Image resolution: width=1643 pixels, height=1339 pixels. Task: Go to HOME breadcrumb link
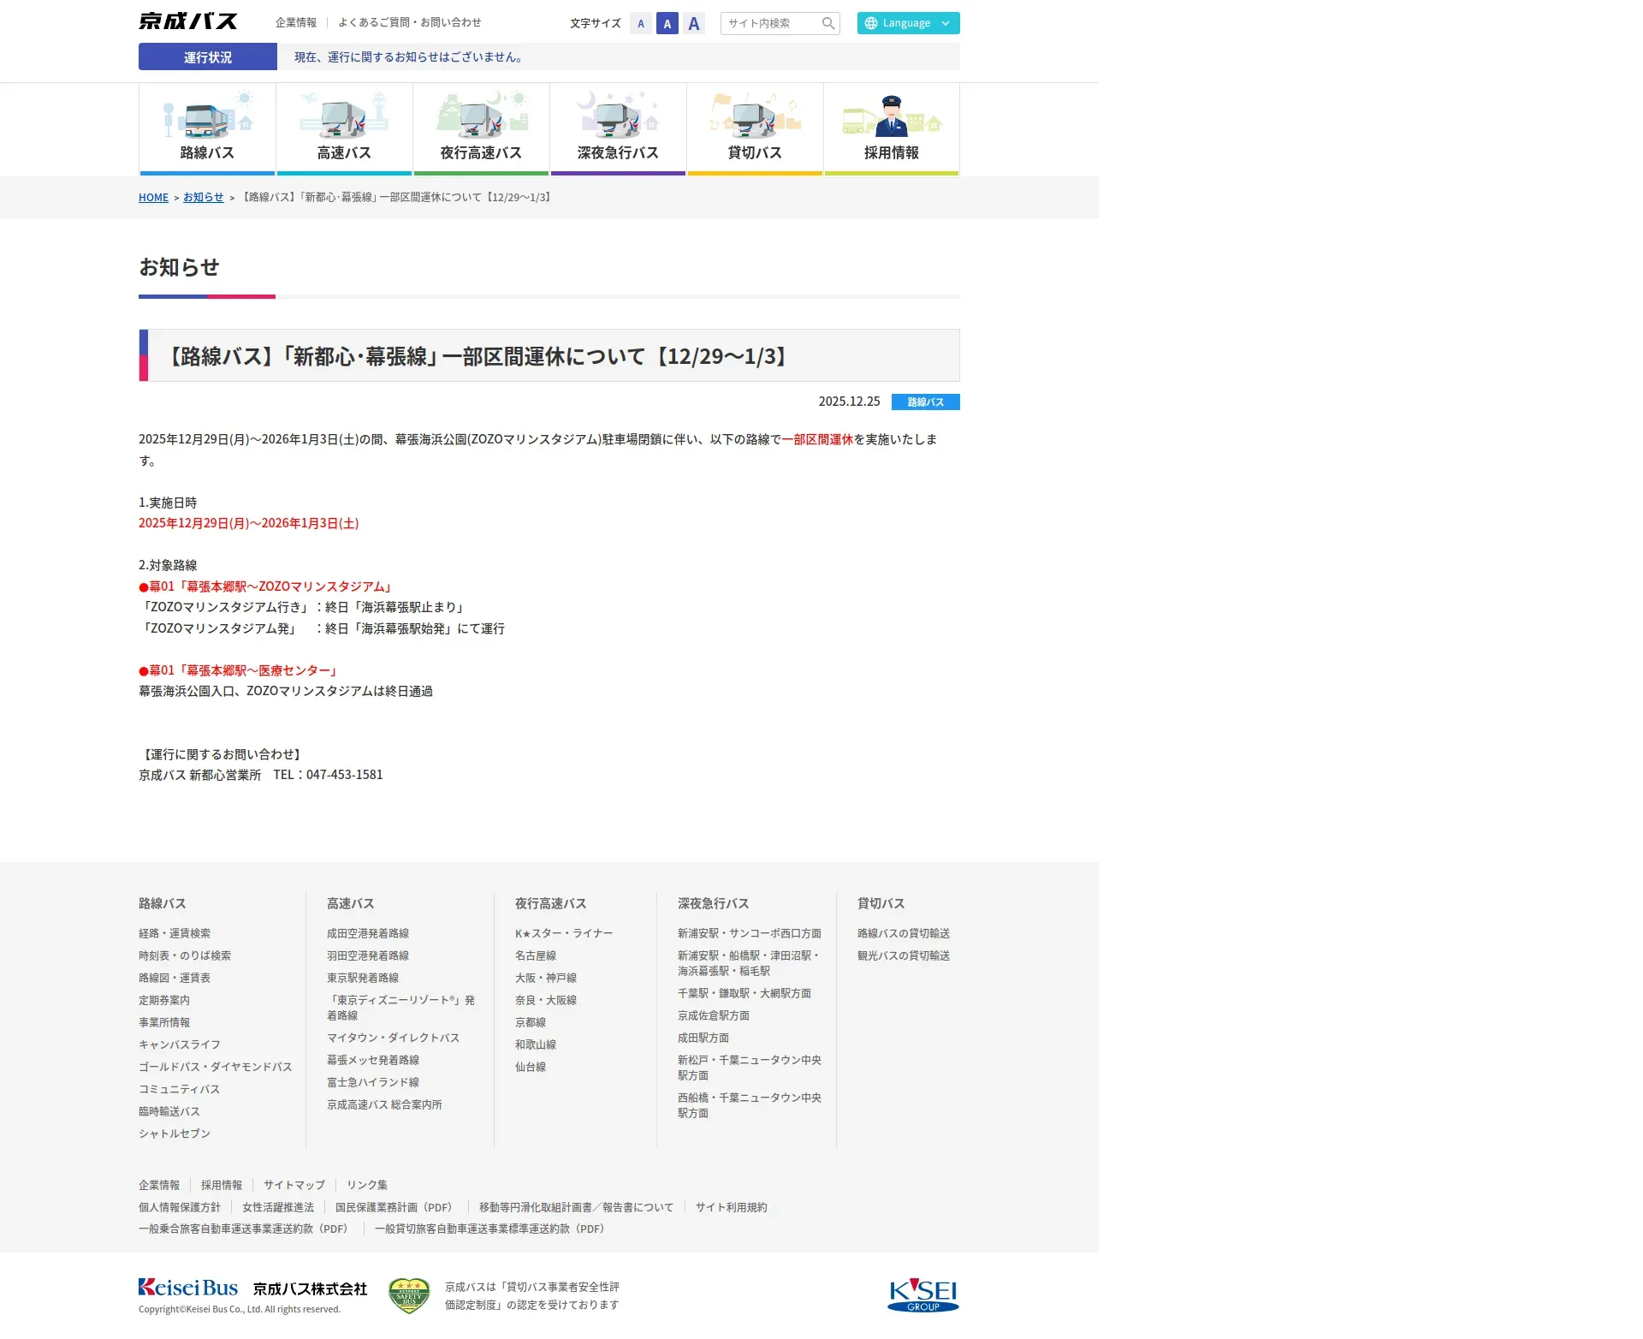pyautogui.click(x=153, y=198)
